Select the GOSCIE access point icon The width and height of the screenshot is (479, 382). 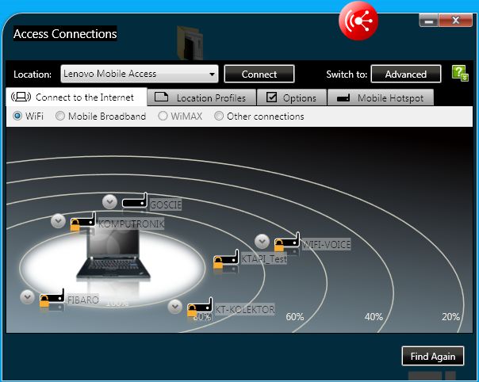(x=135, y=201)
